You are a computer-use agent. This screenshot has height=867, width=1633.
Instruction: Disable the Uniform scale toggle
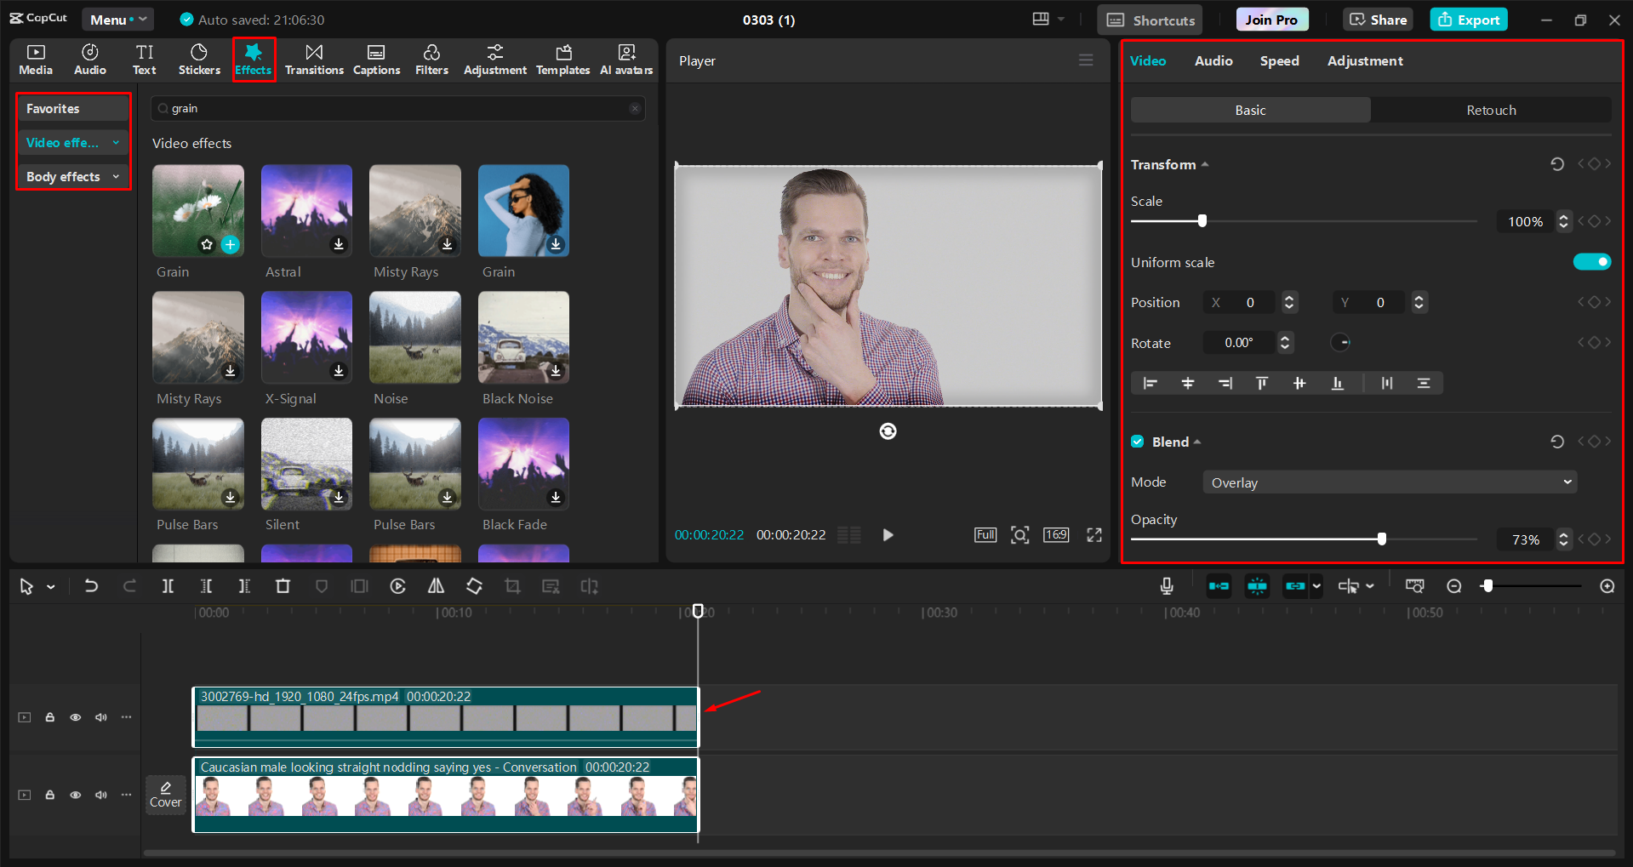(1591, 261)
